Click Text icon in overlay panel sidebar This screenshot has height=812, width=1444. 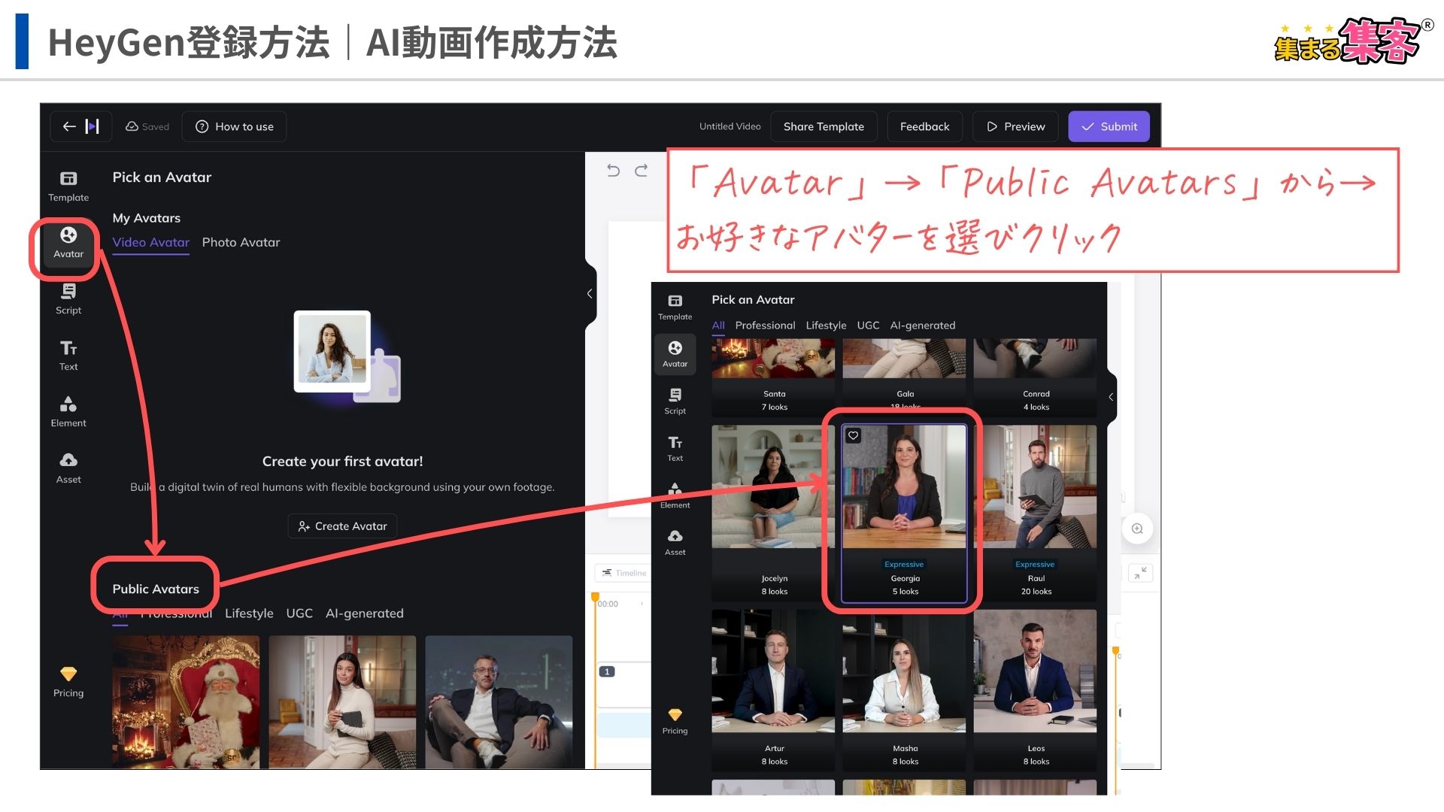(x=675, y=449)
